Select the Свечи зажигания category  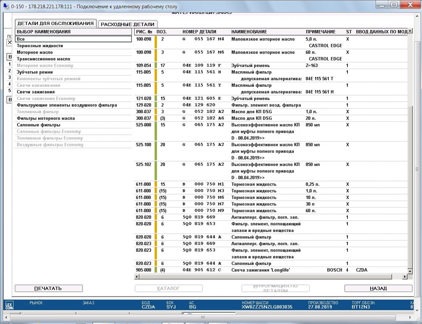73,92
